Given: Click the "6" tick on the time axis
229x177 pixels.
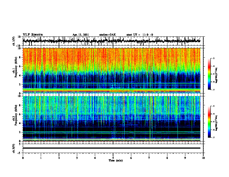Looking at the screenshot, I should click(x=131, y=158).
